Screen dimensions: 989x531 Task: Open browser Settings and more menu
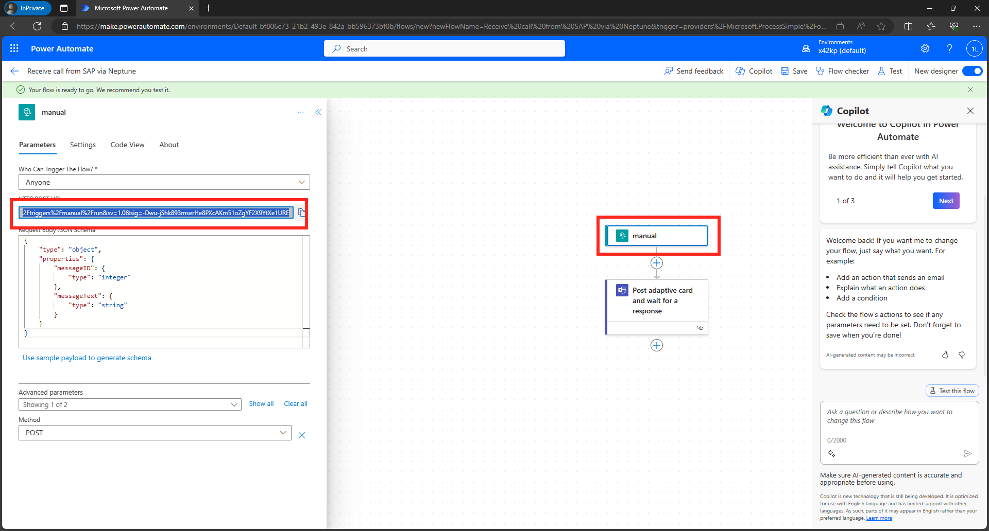pyautogui.click(x=977, y=26)
